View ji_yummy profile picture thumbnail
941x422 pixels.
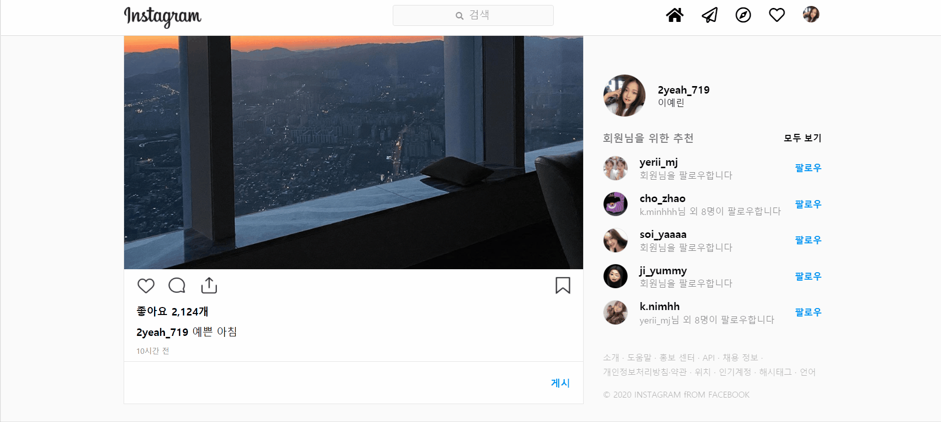tap(616, 276)
